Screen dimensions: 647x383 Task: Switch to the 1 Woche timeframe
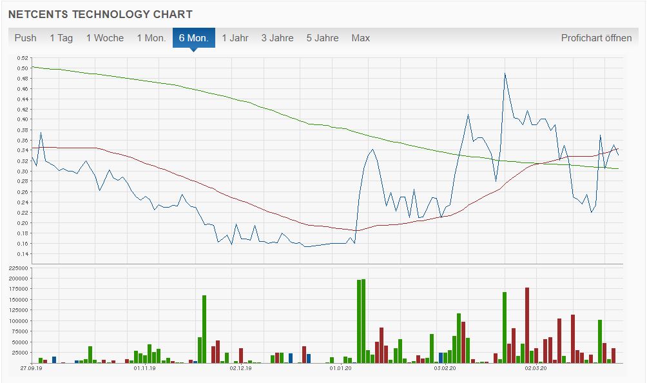pos(105,38)
